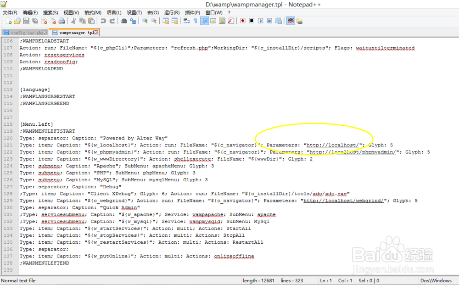Undo the last edit with the Undo arrow
This screenshot has height=285, width=459.
(103, 21)
